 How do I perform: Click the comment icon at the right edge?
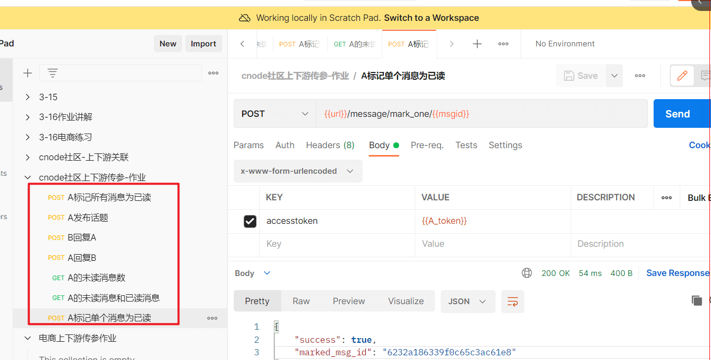(705, 76)
